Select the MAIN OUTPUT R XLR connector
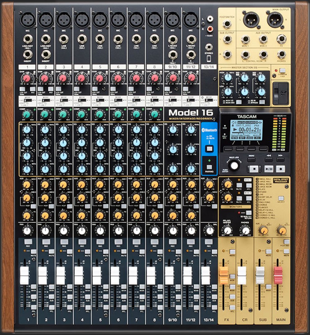The width and height of the screenshot is (310, 335). [275, 19]
